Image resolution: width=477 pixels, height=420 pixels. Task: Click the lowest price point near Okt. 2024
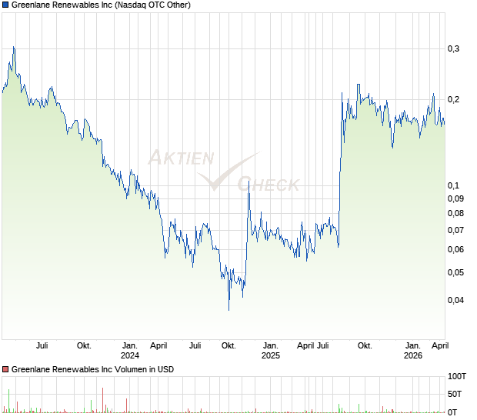coord(228,310)
